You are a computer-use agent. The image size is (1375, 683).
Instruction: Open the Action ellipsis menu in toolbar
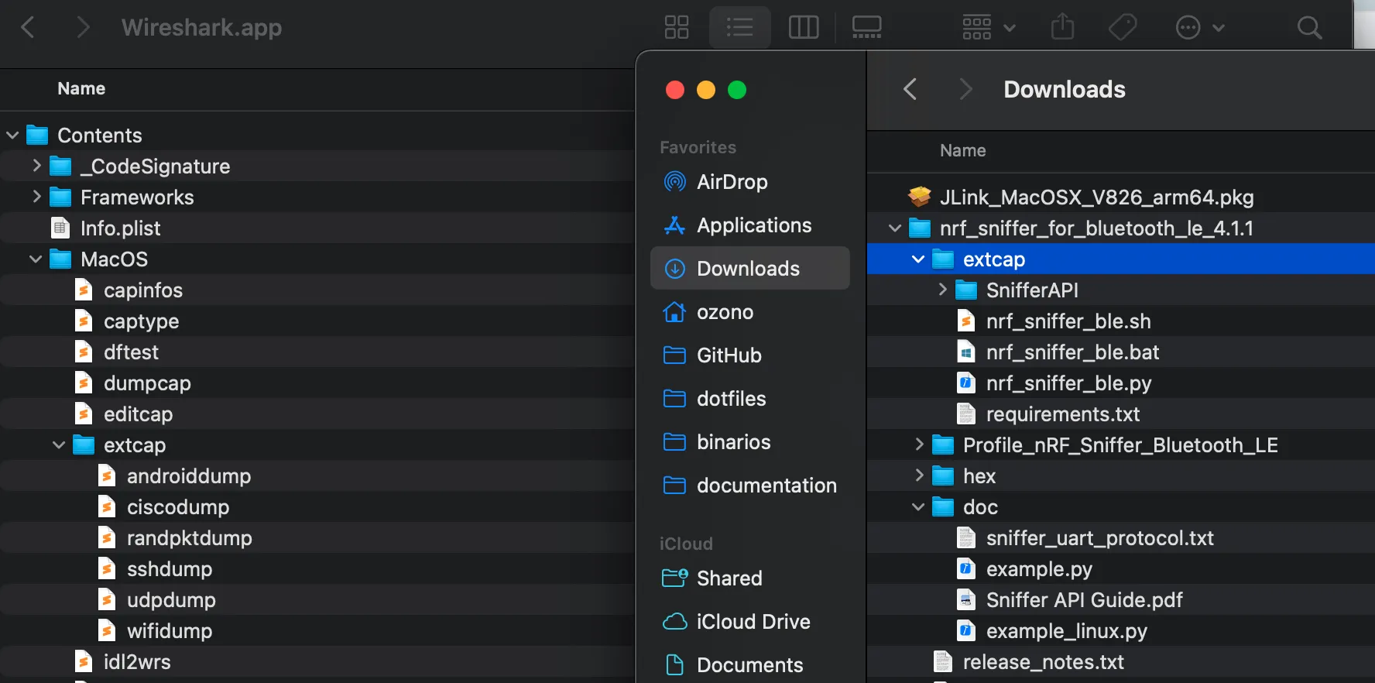click(x=1200, y=28)
